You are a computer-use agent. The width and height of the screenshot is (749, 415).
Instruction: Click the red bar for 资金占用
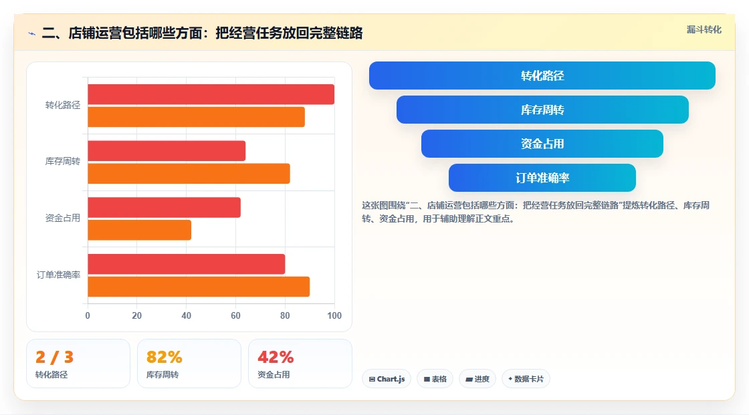coord(165,207)
